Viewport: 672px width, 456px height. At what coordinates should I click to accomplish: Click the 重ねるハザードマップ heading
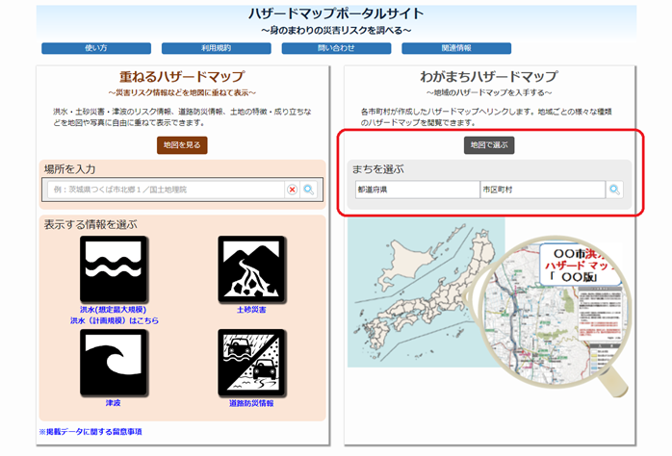tap(182, 76)
